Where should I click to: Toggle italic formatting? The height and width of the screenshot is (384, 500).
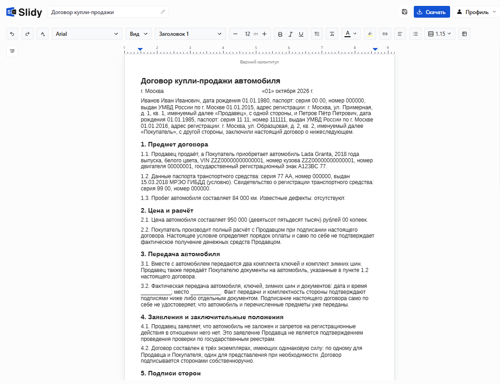point(290,34)
